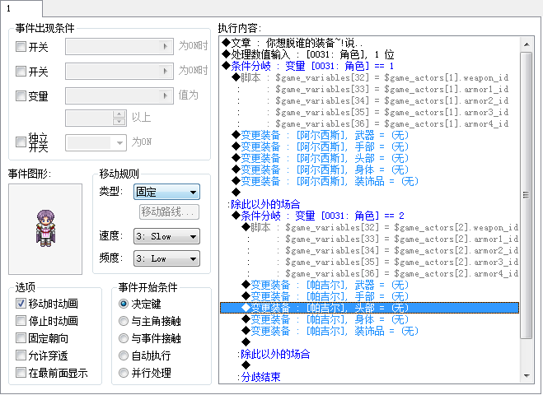Select event page tab 1
Image resolution: width=543 pixels, height=395 pixels.
click(21, 8)
